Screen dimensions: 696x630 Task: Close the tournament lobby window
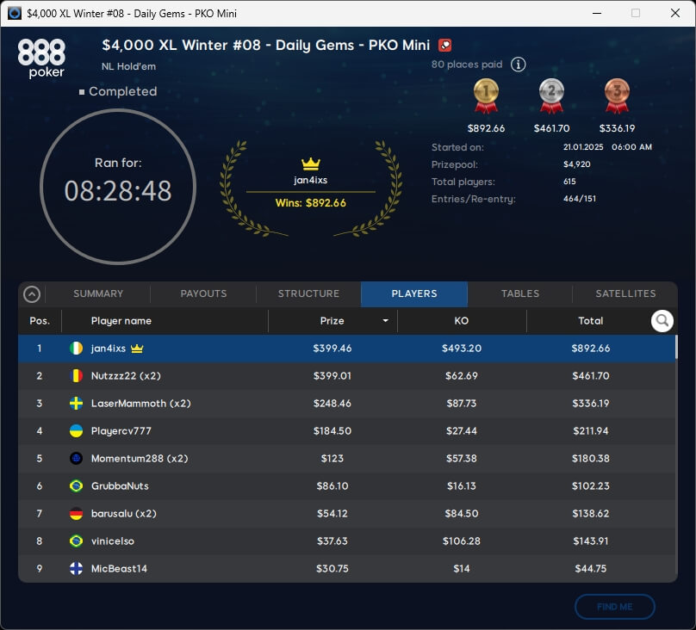(x=675, y=13)
